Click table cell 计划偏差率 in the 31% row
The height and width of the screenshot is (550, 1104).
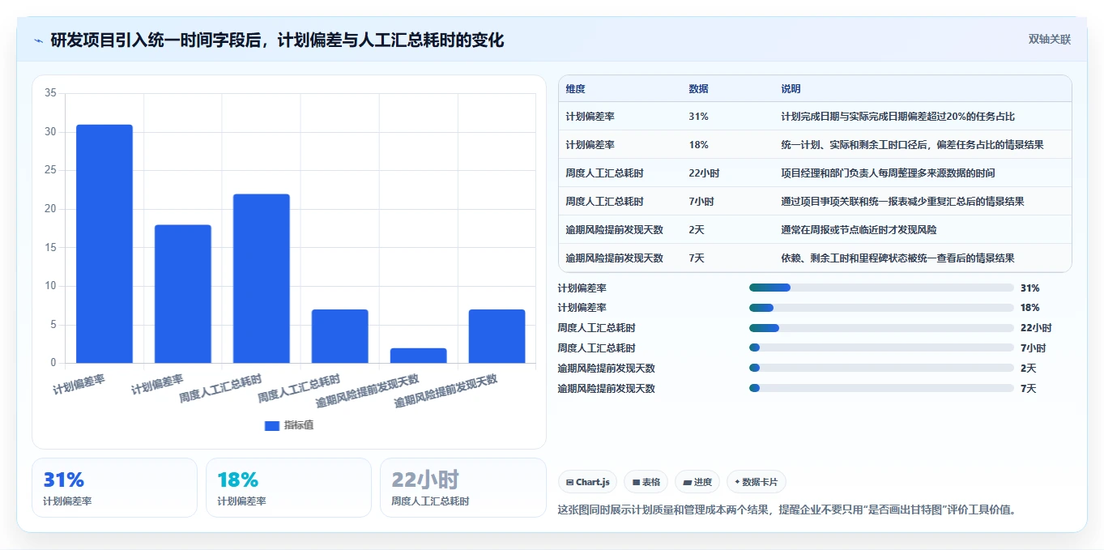pyautogui.click(x=590, y=117)
